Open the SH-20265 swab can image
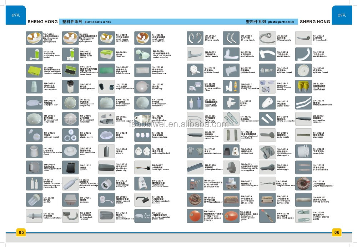The width and height of the screenshot is (357, 247). click(x=70, y=200)
